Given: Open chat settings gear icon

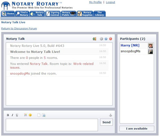Looking at the screenshot, I should (x=101, y=39).
